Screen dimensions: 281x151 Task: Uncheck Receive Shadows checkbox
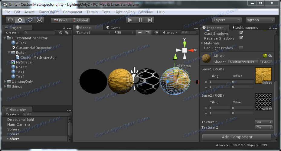coord(241,38)
